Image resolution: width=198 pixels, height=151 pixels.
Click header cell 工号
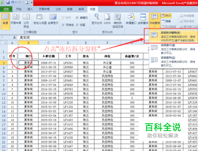pos(68,56)
